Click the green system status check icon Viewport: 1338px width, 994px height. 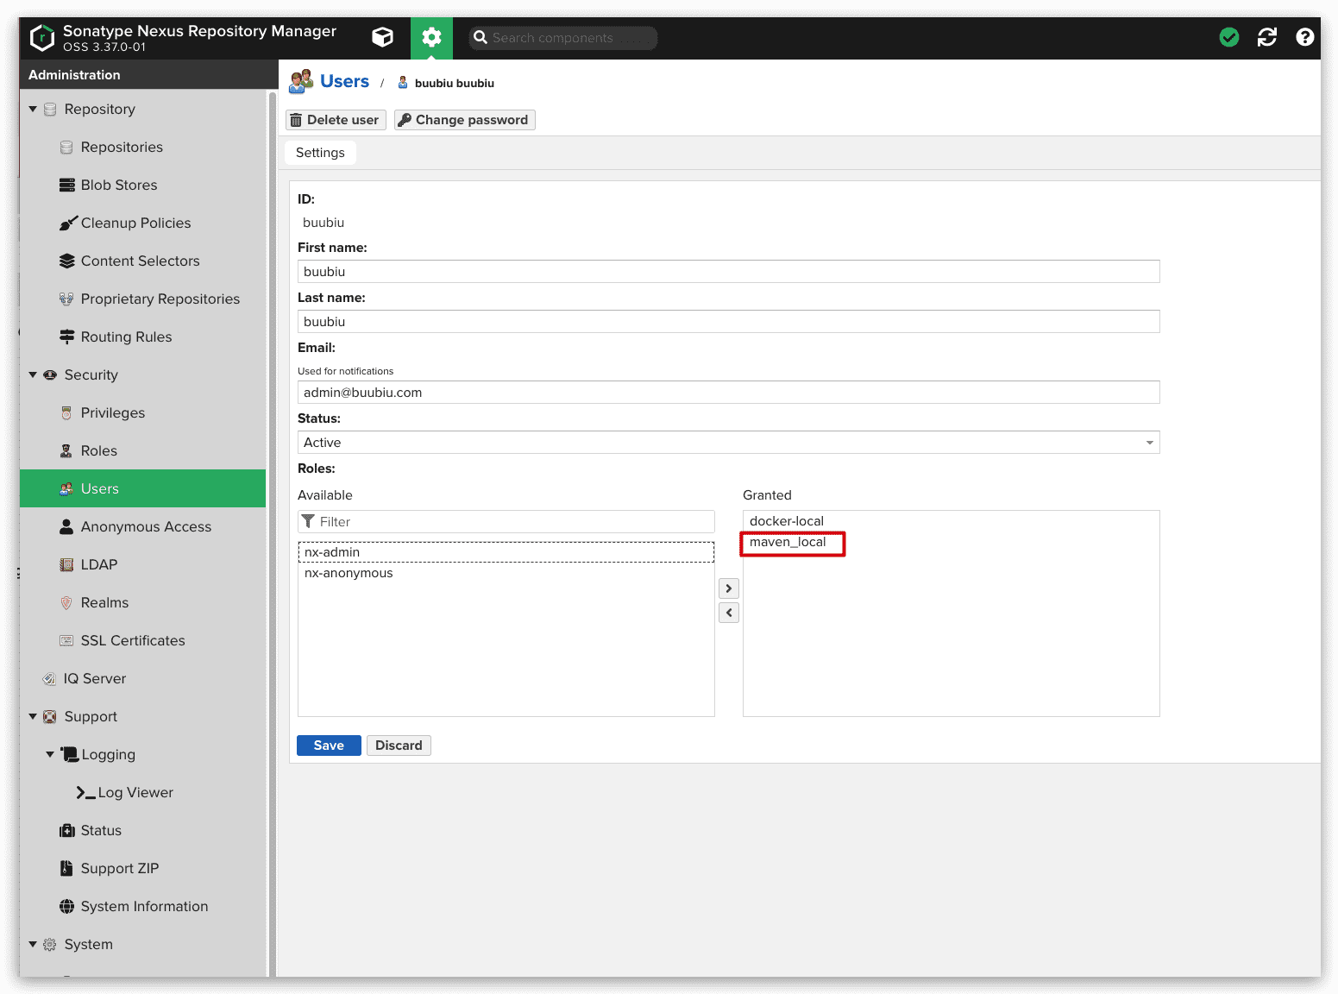tap(1228, 37)
